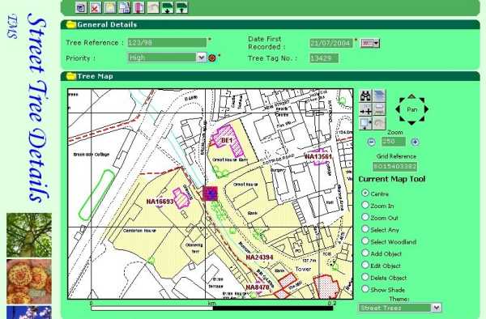Image resolution: width=486 pixels, height=319 pixels.
Task: Click the red target icon beside Priority
Action: (212, 58)
